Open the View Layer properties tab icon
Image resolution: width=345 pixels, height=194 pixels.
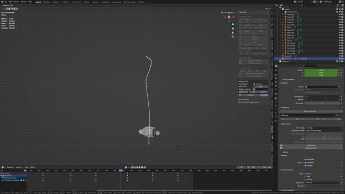pyautogui.click(x=275, y=82)
